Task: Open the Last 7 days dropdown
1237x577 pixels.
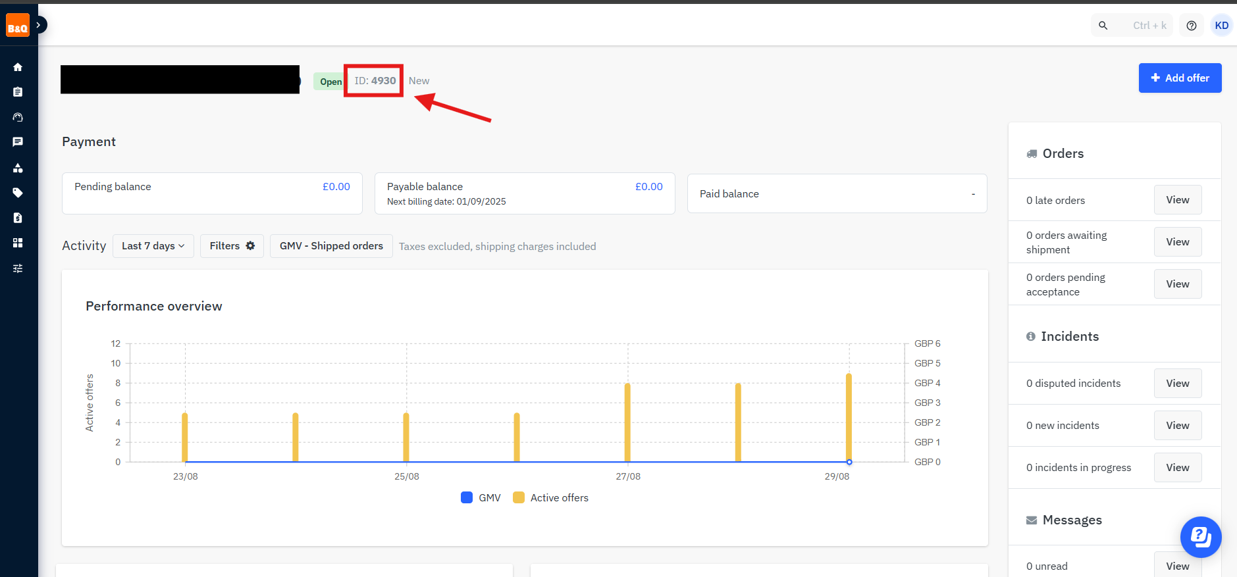Action: click(x=153, y=246)
